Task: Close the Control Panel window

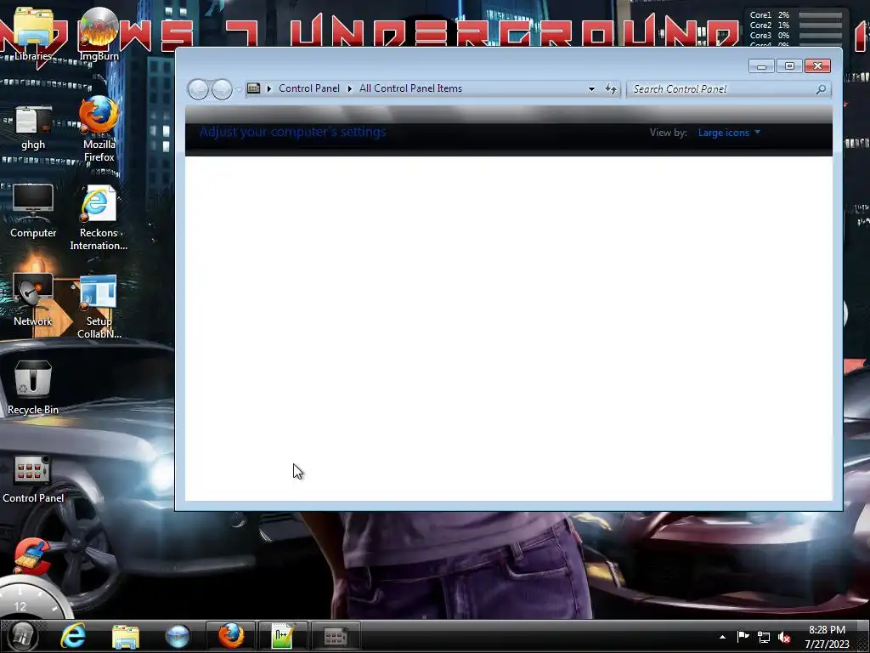Action: pyautogui.click(x=817, y=66)
